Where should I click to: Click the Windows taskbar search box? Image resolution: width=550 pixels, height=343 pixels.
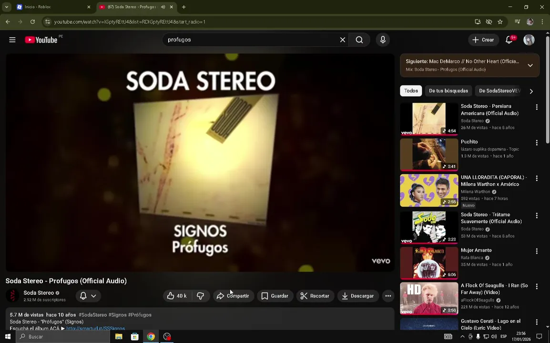click(63, 336)
